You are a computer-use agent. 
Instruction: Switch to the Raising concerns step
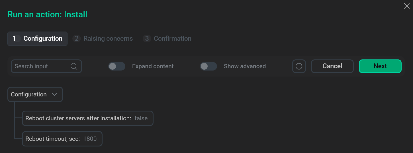pos(108,38)
